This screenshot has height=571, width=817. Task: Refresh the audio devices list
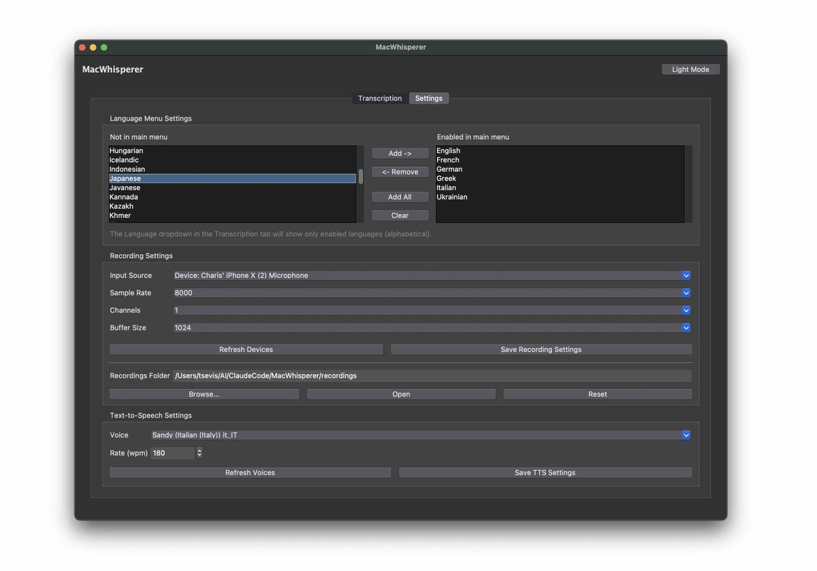246,350
